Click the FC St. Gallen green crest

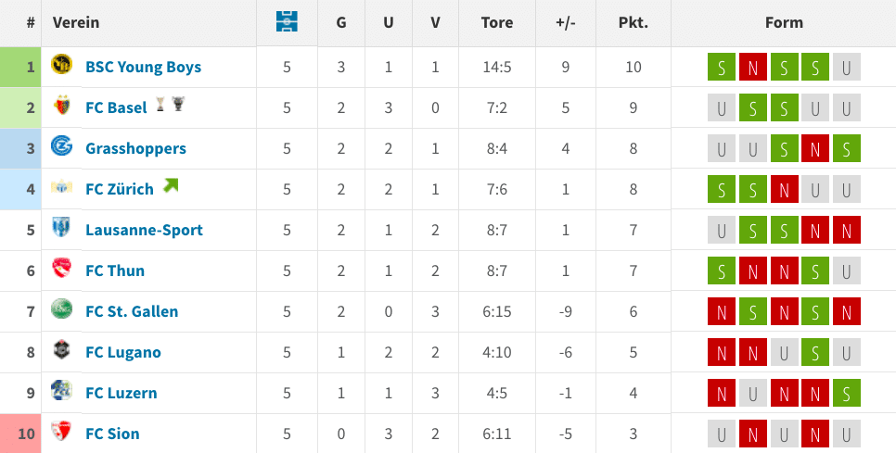tap(61, 308)
